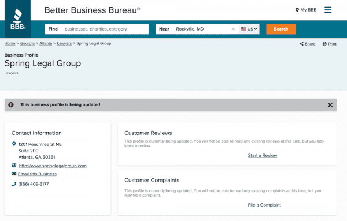Open the Atlanta breadcrumb link
The width and height of the screenshot is (347, 221).
pos(46,43)
